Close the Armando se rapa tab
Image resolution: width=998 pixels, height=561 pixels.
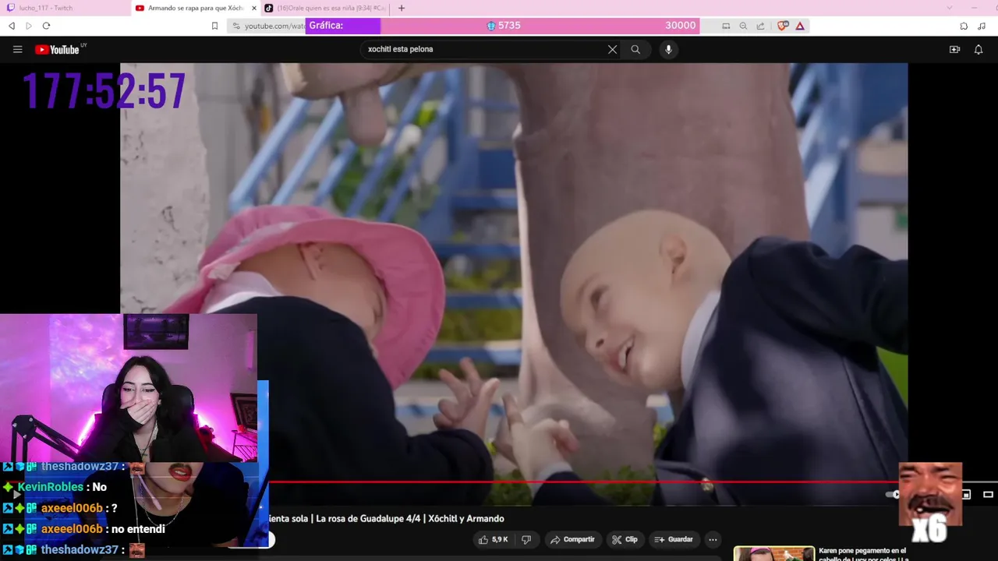[253, 8]
